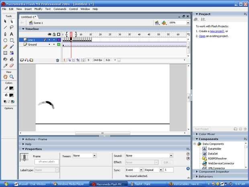Select the Pen tool
The image size is (249, 187).
pyautogui.click(x=5, y=34)
